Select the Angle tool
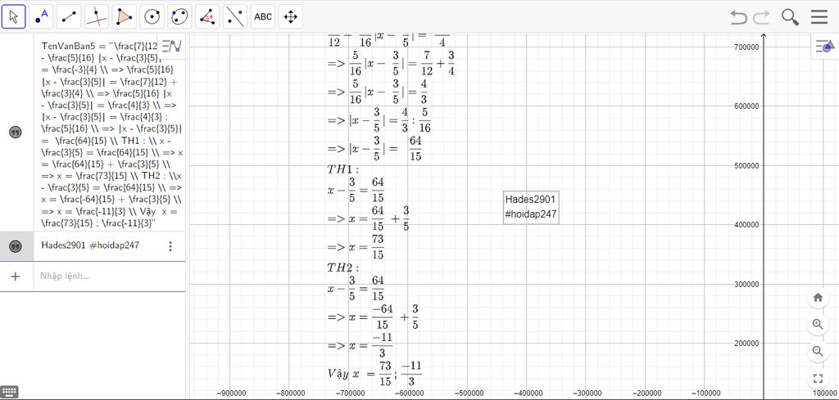 tap(207, 17)
